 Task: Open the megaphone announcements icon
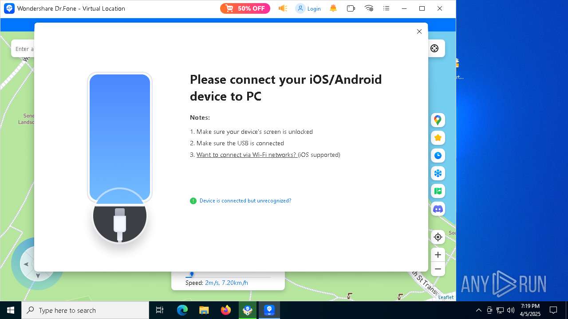tap(283, 8)
